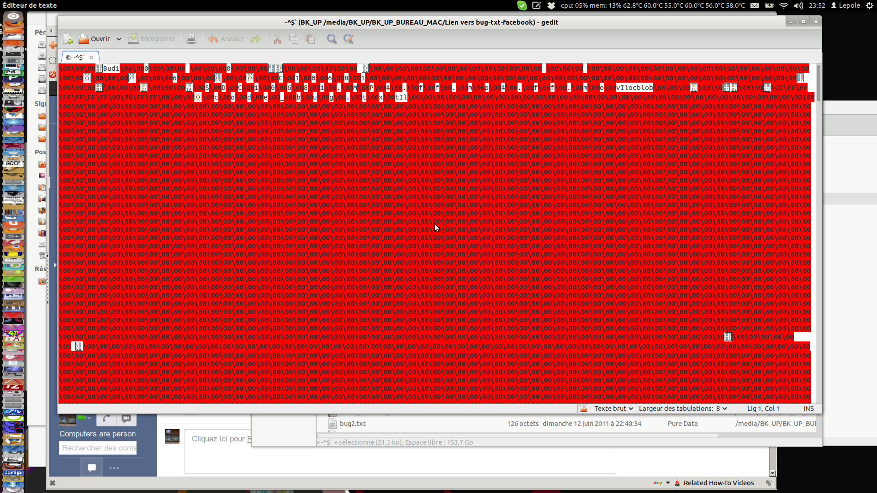
Task: Open find and replace icon
Action: click(x=349, y=39)
